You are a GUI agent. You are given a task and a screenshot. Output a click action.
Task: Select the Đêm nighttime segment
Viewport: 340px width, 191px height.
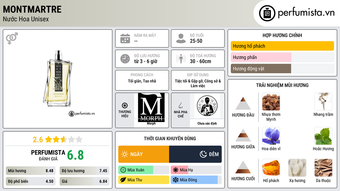point(195,154)
